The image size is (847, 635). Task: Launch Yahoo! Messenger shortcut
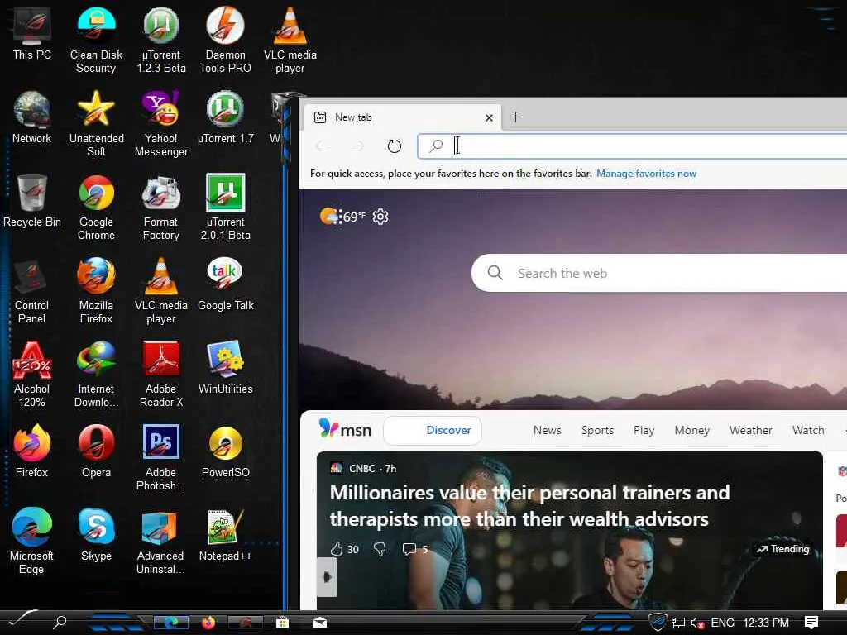tap(161, 124)
